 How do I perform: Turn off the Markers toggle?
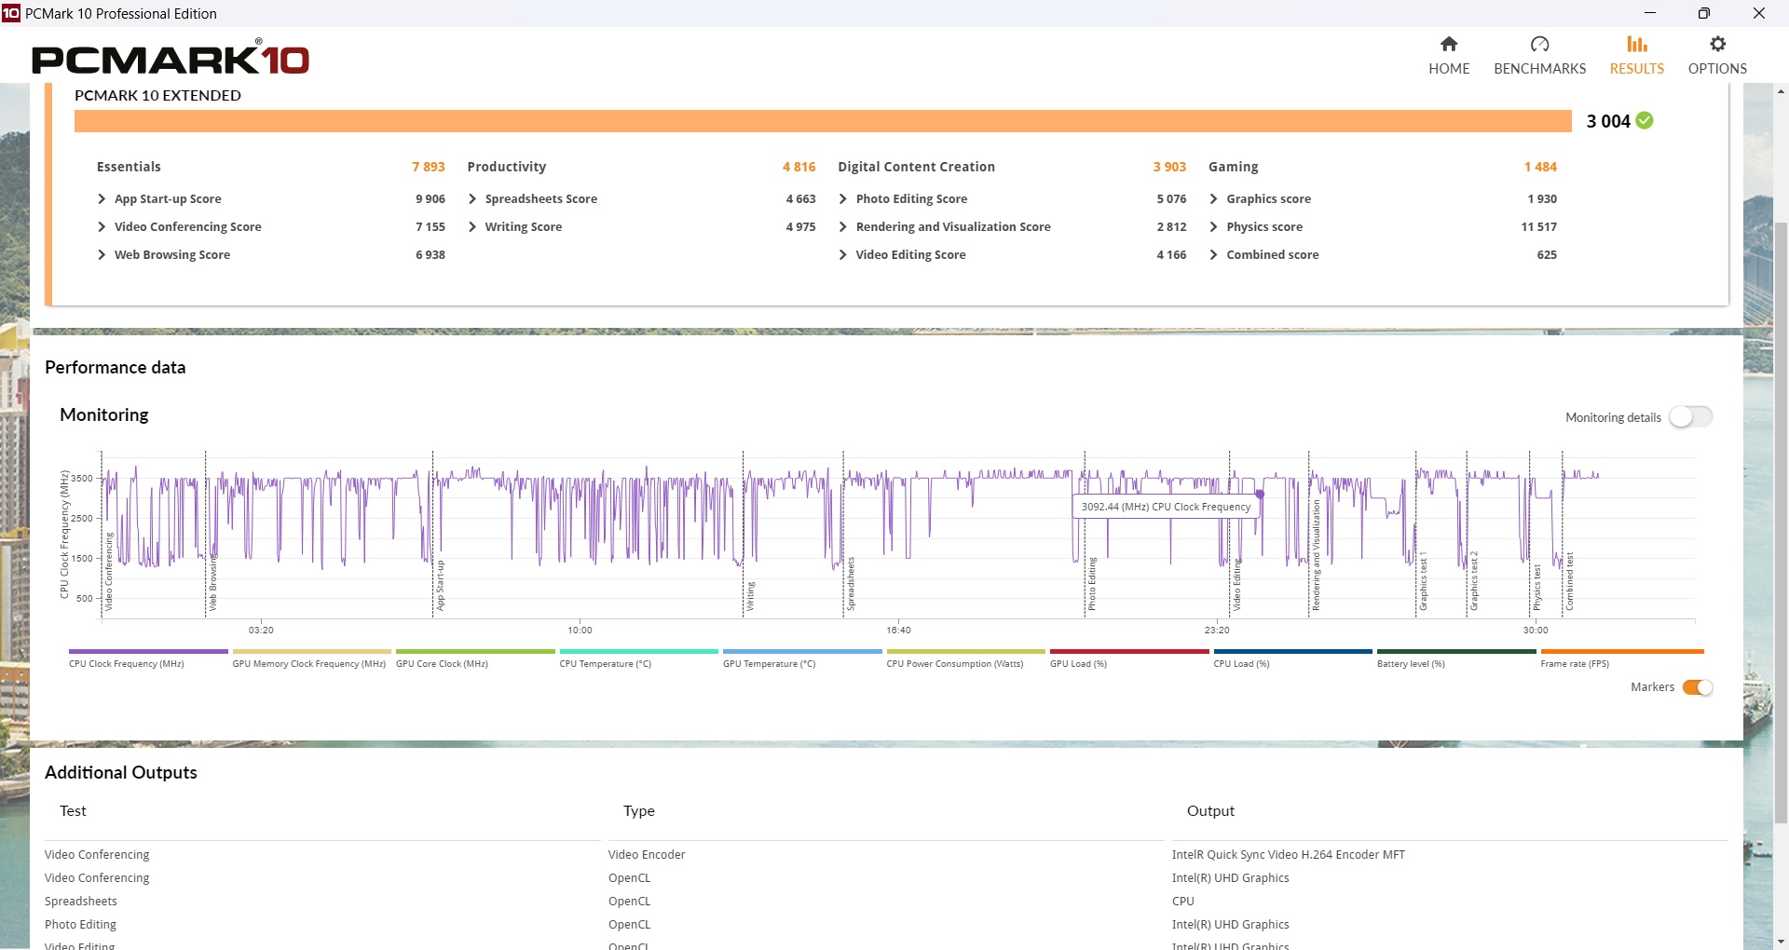pyautogui.click(x=1698, y=687)
